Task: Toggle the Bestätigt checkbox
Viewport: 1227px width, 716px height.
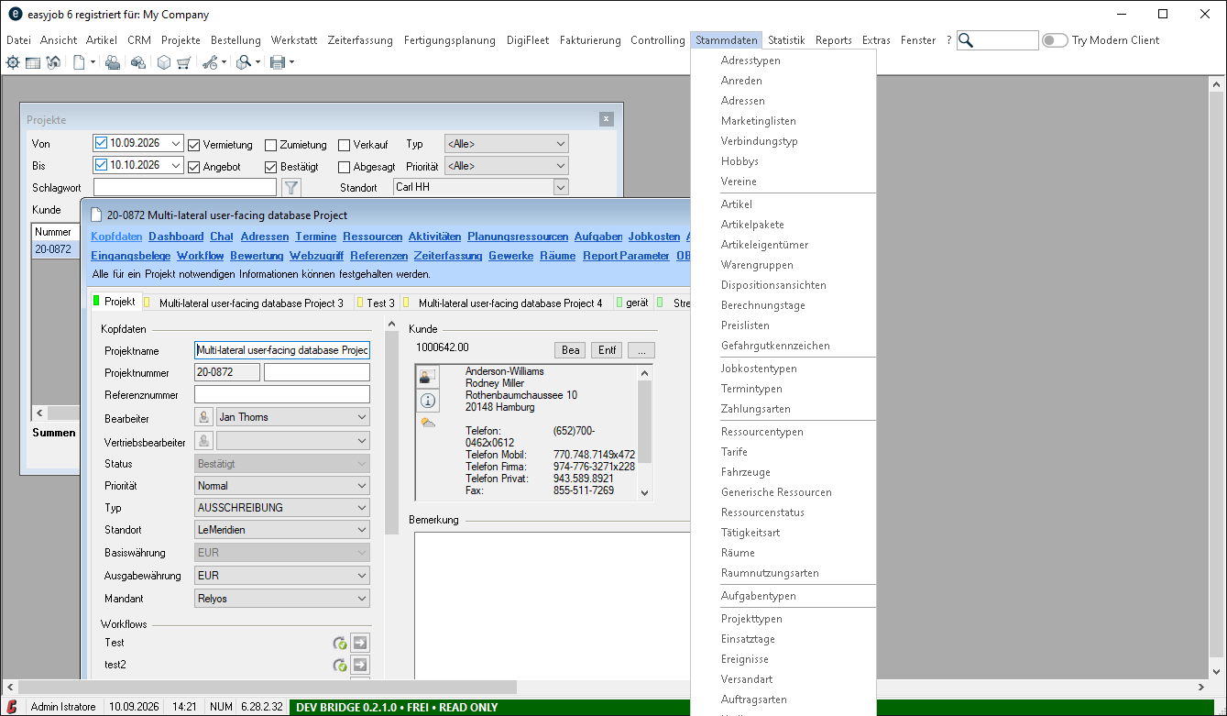Action: point(271,167)
